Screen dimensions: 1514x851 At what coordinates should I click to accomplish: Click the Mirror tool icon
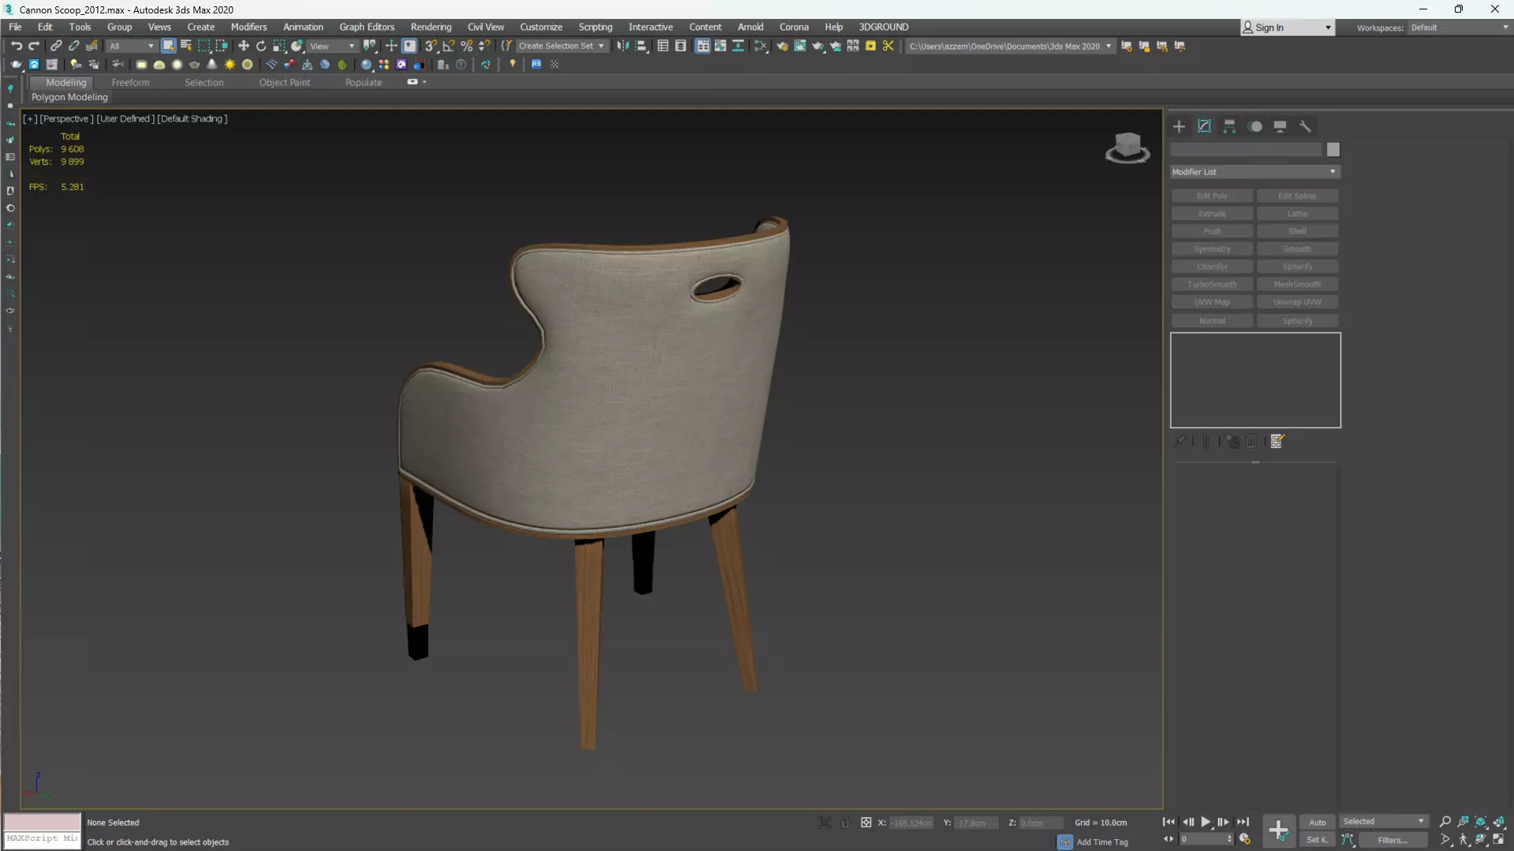click(623, 46)
